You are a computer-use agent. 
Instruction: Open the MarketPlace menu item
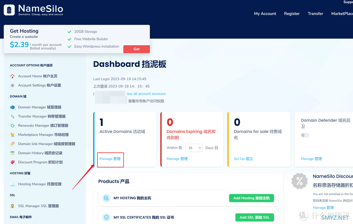point(342,14)
